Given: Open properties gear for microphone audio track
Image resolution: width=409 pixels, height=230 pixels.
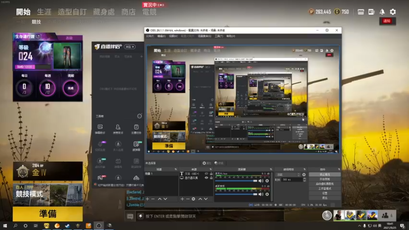Looking at the screenshot, I should [x=267, y=181].
